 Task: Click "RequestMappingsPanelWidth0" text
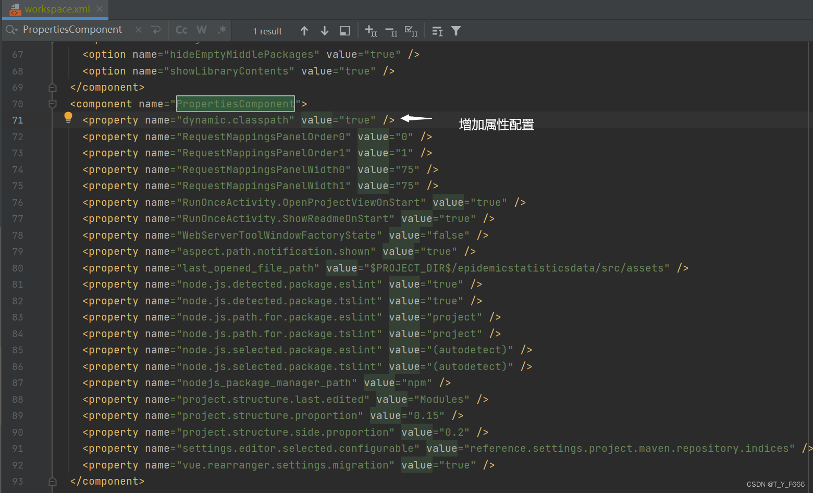click(264, 169)
